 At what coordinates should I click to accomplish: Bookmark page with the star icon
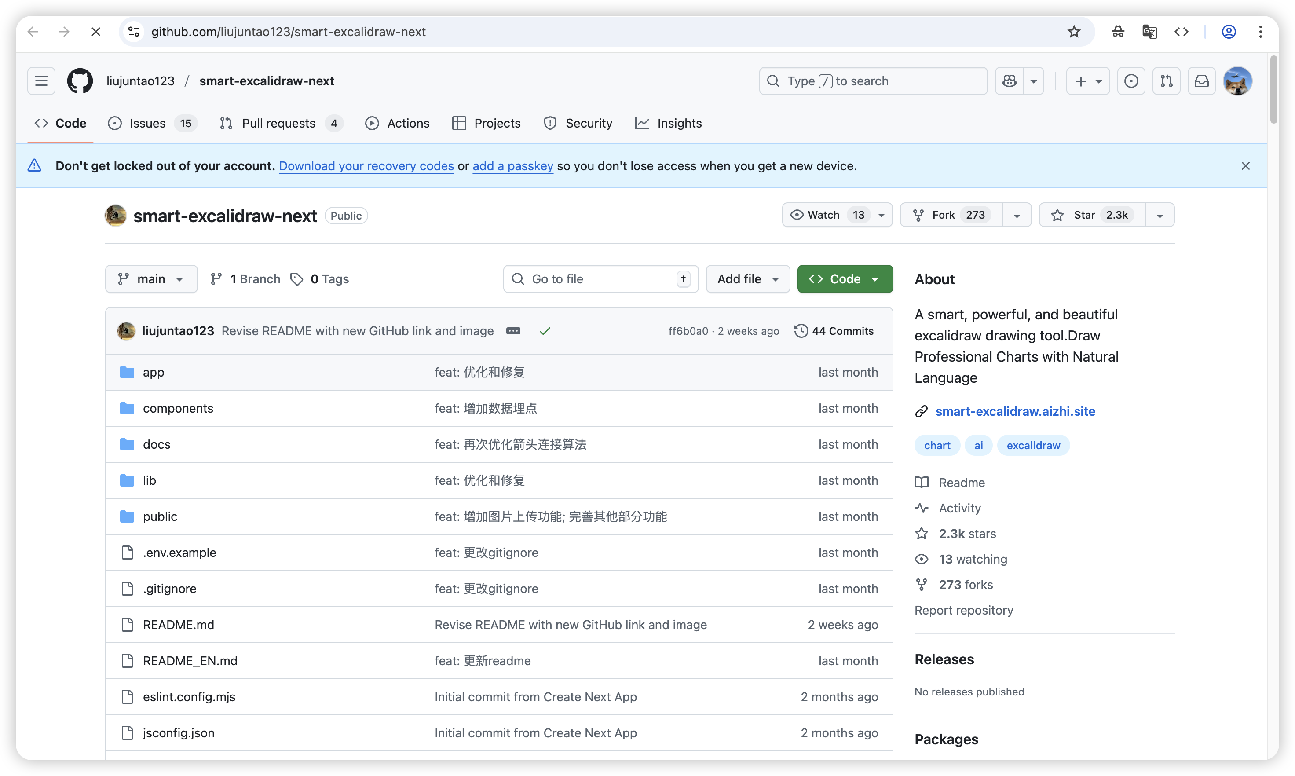pyautogui.click(x=1074, y=32)
